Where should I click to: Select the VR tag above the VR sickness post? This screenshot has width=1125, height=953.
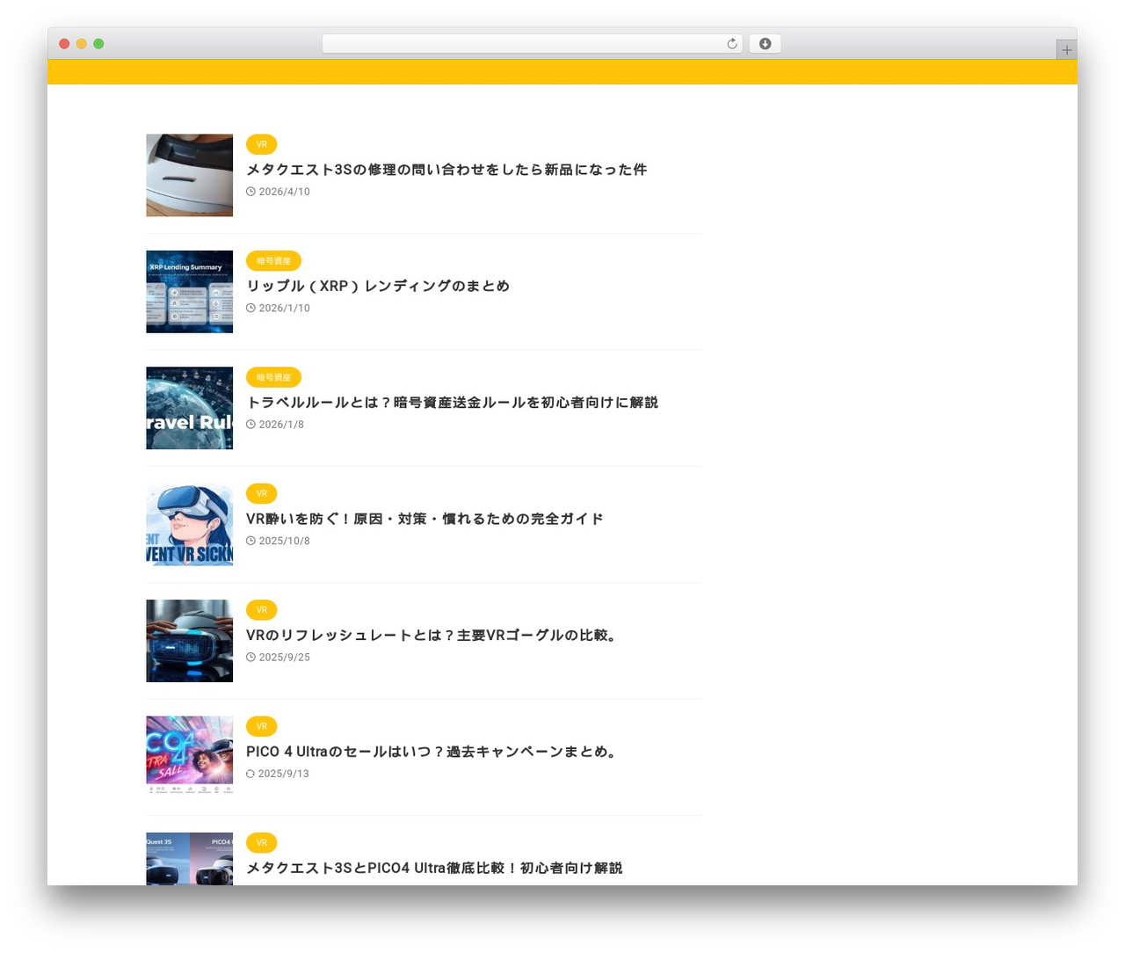click(x=262, y=493)
